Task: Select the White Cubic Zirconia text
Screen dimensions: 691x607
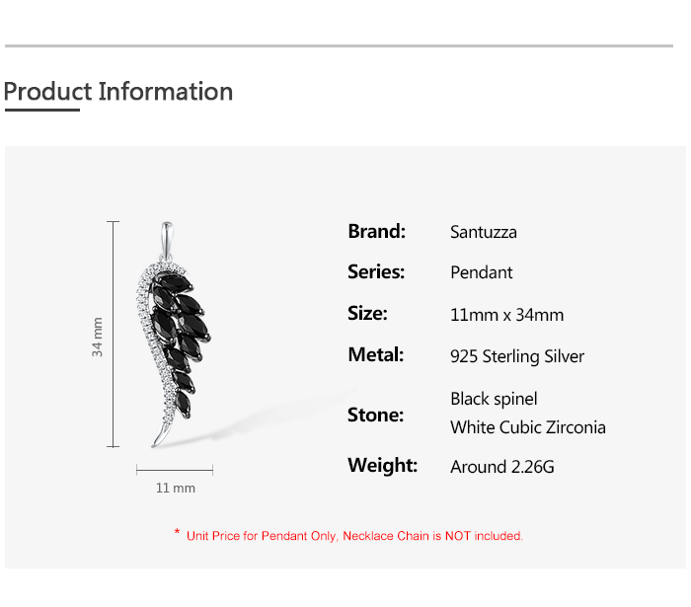Action: point(528,427)
